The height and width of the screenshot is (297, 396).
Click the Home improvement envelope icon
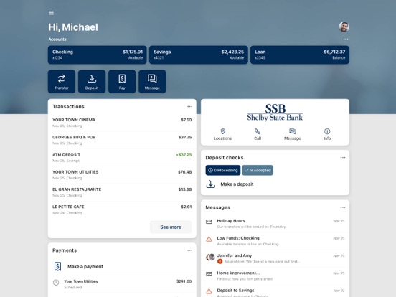(x=209, y=274)
